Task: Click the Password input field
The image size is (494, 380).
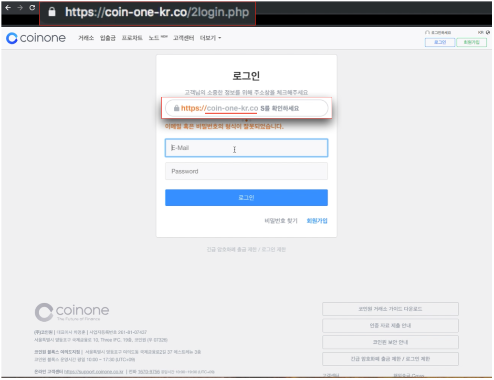Action: click(x=246, y=171)
